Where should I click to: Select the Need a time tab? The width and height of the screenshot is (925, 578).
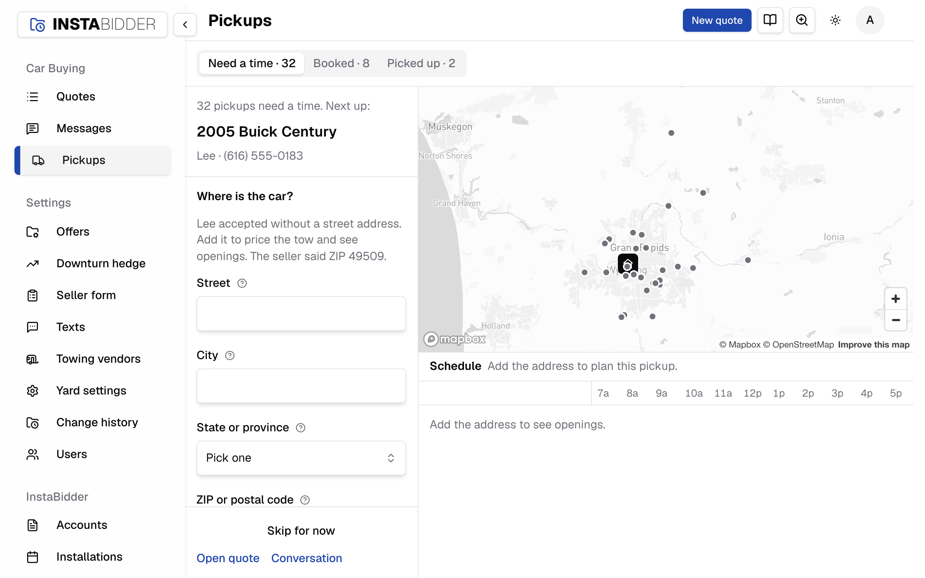pos(252,64)
